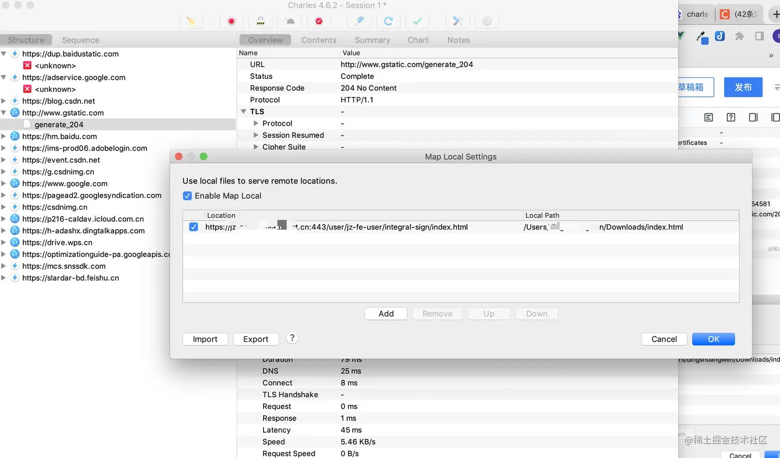Toggle SSL proxying with the padlock icon
The image size is (780, 458).
(x=261, y=21)
